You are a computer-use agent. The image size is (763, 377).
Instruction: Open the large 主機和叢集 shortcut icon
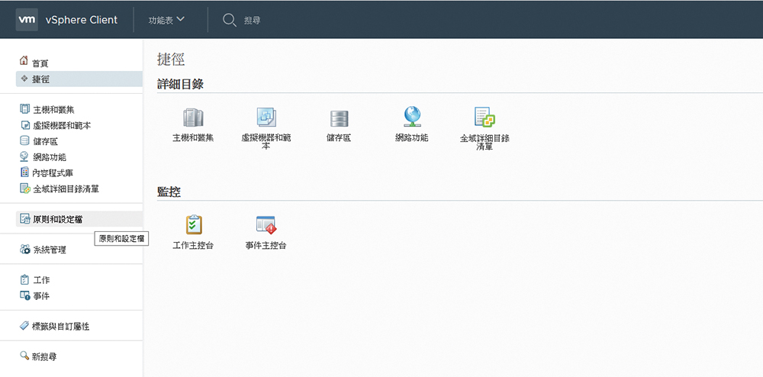coord(193,118)
